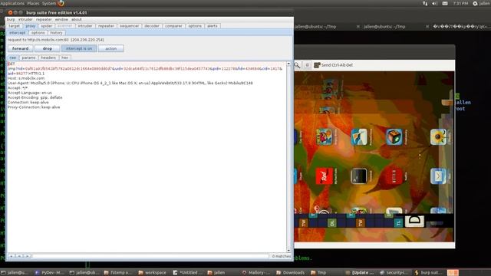Show the headers request view

[48, 58]
